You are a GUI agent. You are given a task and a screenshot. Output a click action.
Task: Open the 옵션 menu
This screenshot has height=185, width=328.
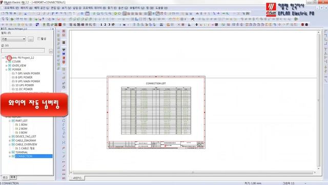click(x=123, y=8)
